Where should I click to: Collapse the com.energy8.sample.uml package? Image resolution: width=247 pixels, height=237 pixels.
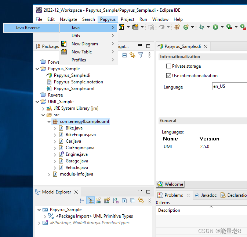(x=49, y=122)
